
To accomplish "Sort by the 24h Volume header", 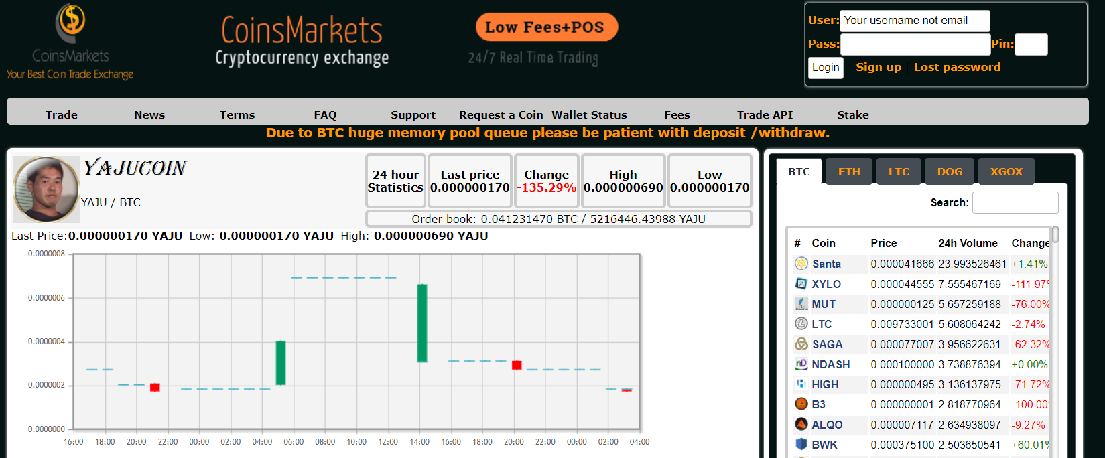I will (968, 243).
